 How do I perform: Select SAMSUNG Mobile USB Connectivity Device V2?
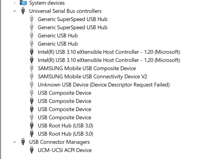pos(93,77)
